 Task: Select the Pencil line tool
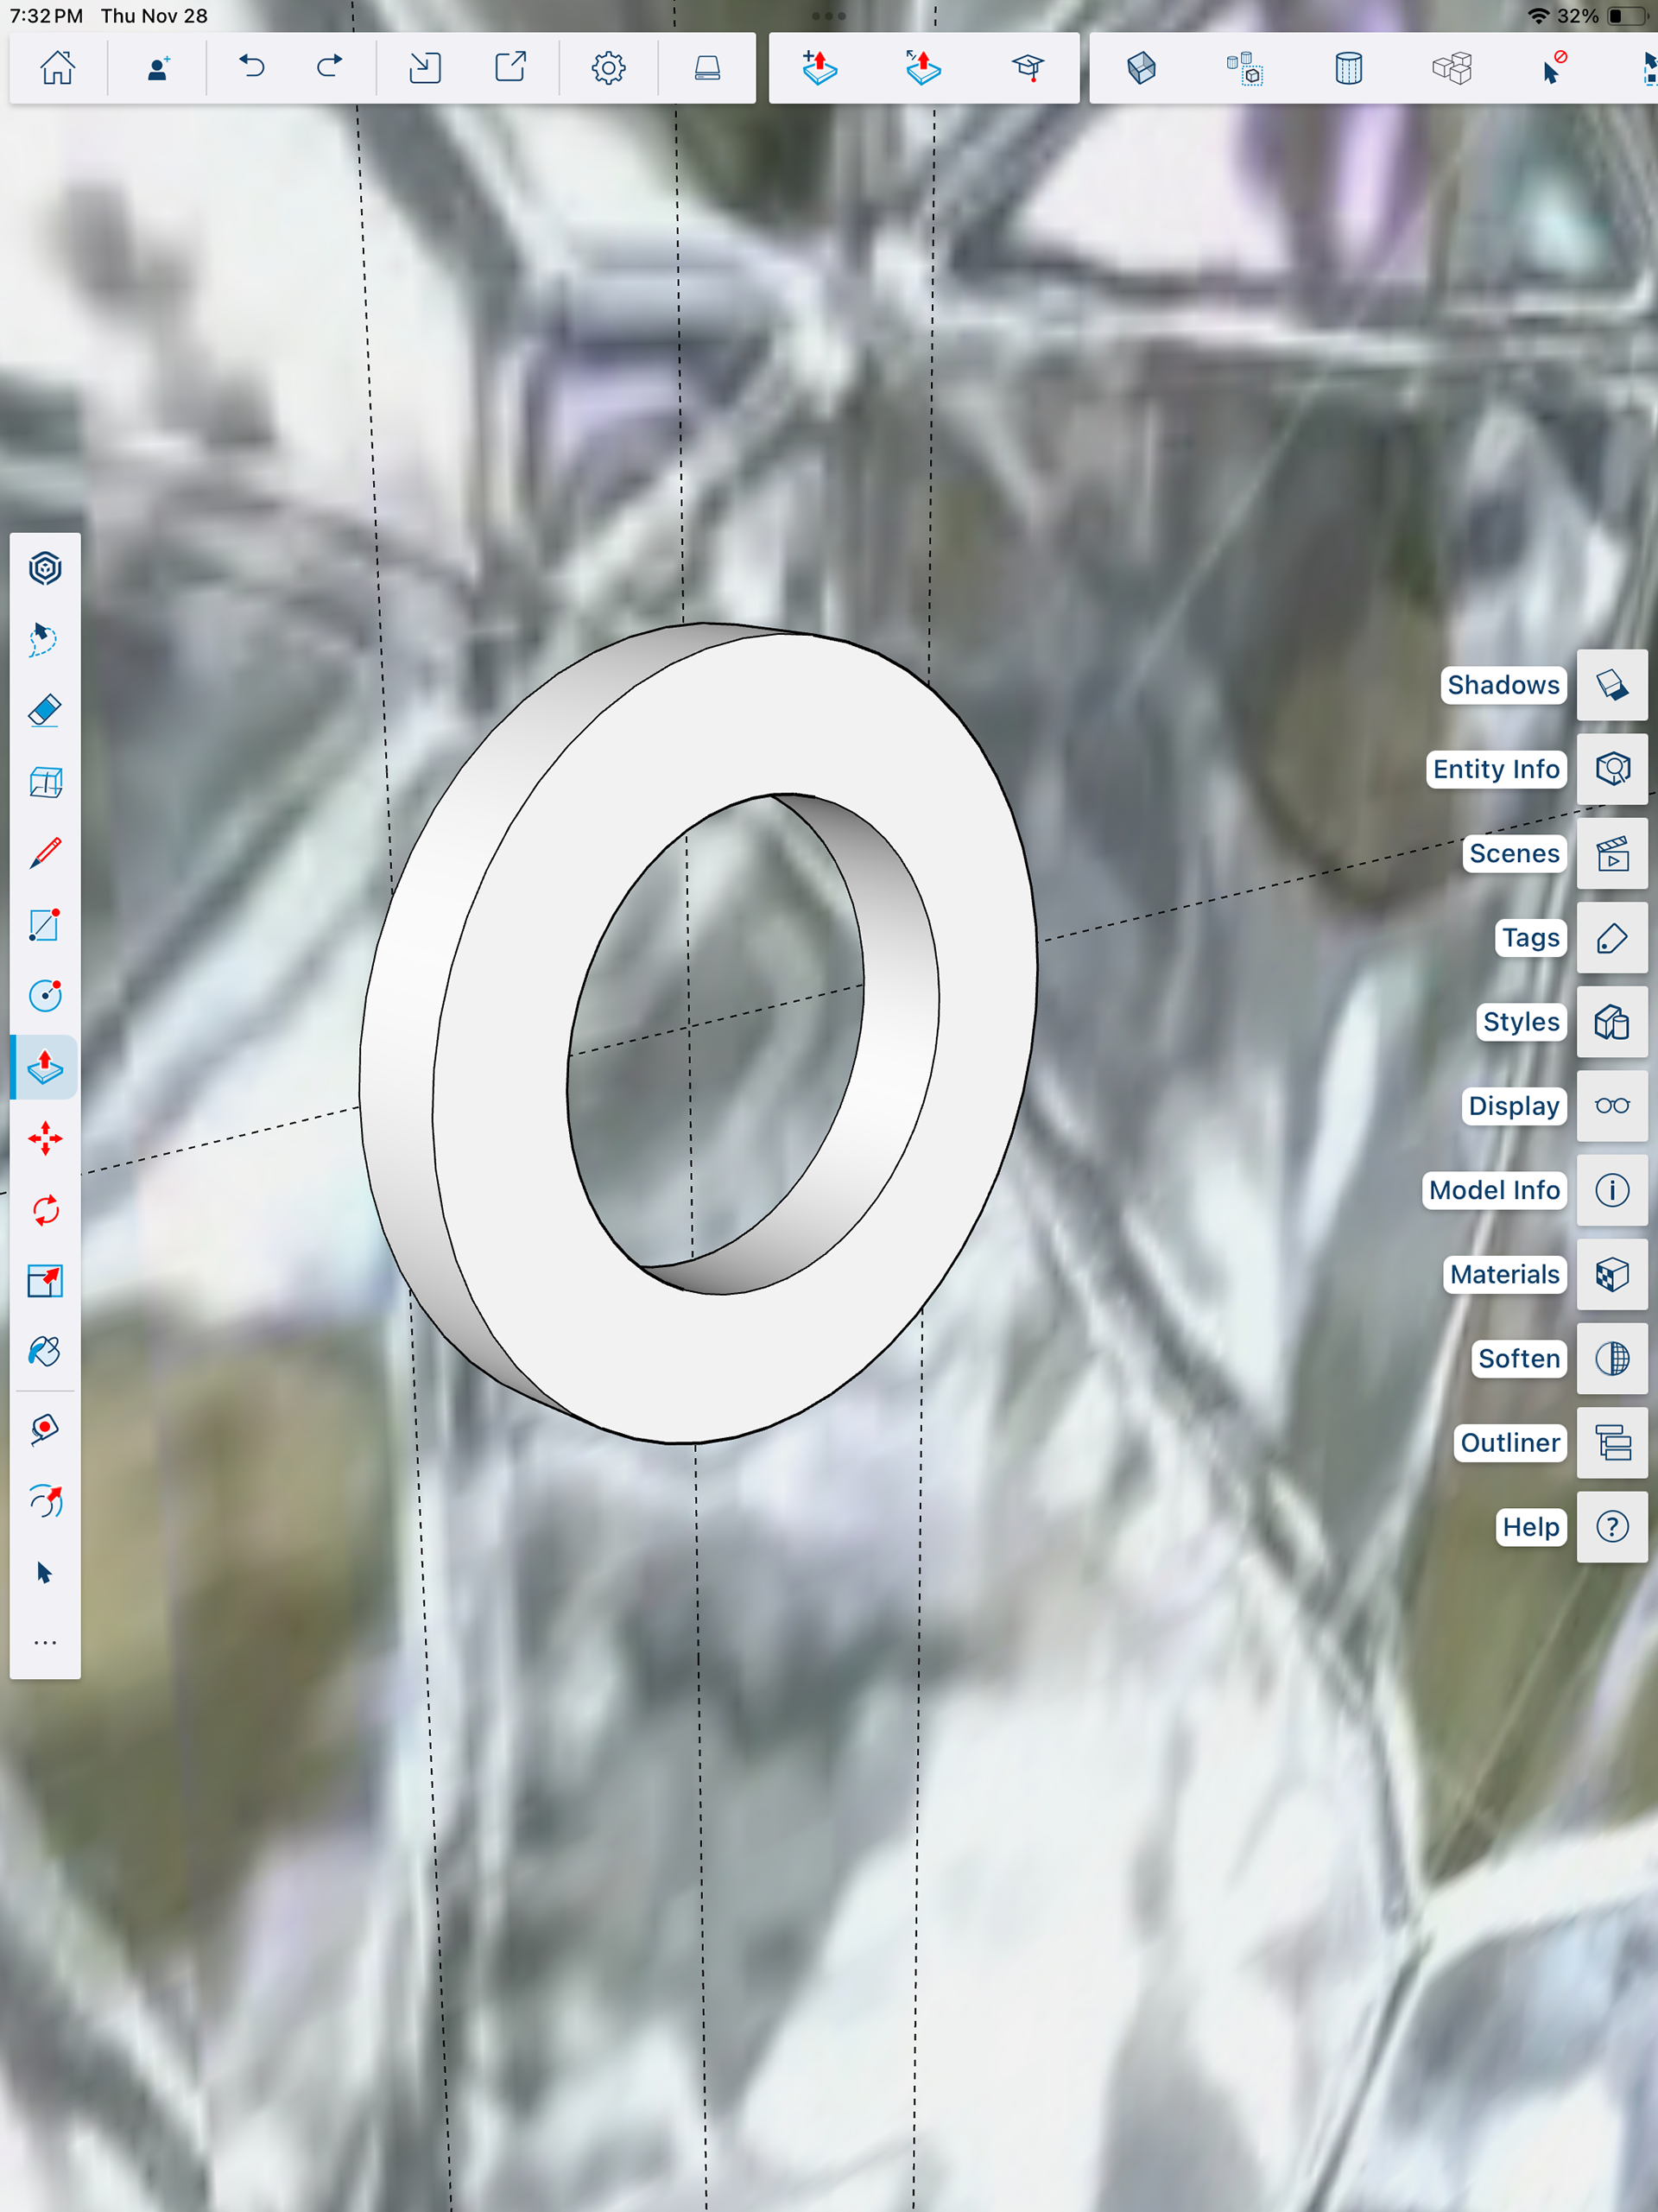click(x=45, y=853)
